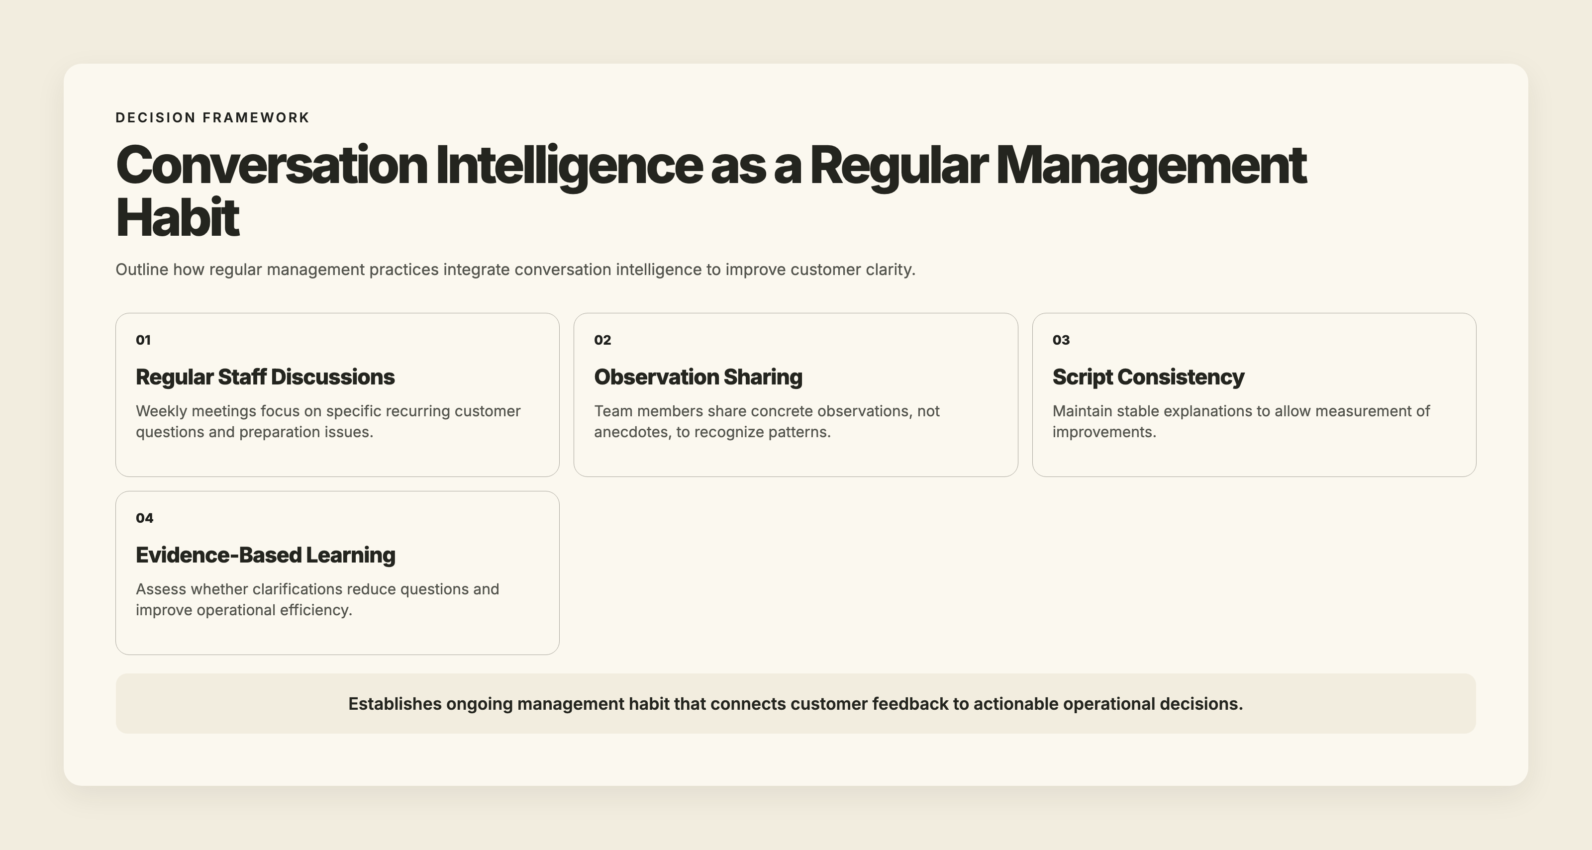Click the Team members share description
The width and height of the screenshot is (1592, 850).
tap(767, 421)
